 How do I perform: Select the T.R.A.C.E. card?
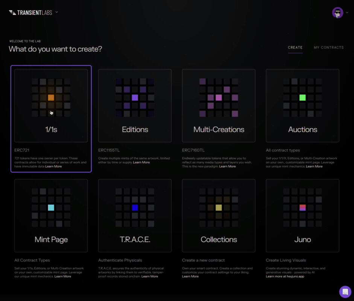(x=135, y=216)
